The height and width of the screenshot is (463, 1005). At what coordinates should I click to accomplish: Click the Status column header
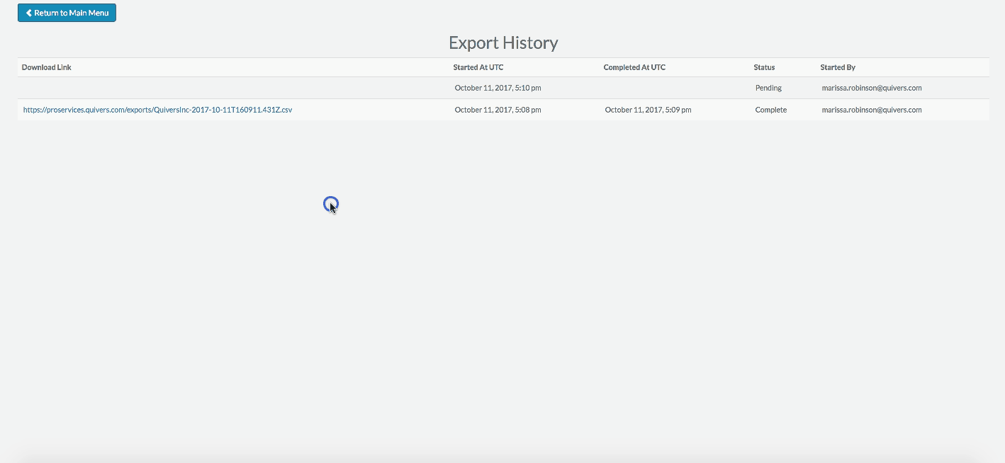pos(764,67)
